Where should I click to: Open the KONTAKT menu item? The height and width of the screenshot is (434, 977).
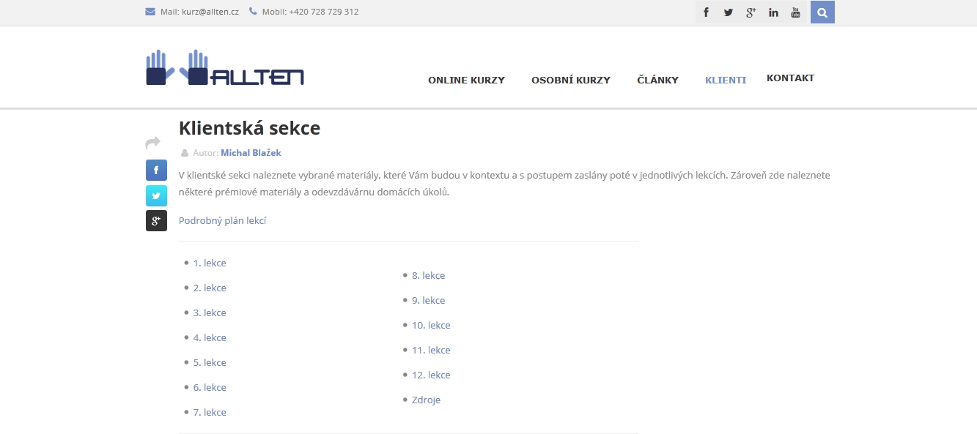point(790,78)
